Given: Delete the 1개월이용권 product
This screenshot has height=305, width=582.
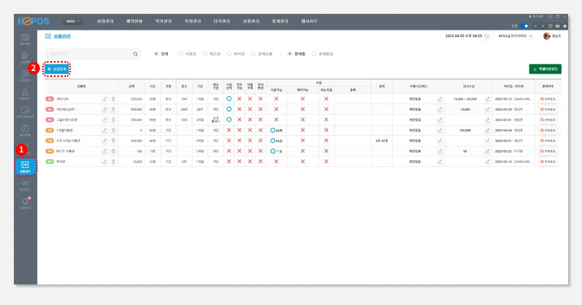Looking at the screenshot, I should coord(114,130).
